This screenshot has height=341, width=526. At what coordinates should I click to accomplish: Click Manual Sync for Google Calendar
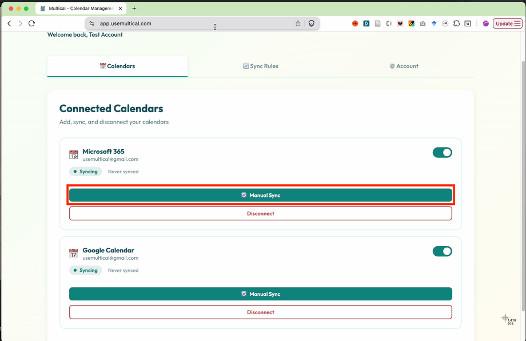coord(260,294)
